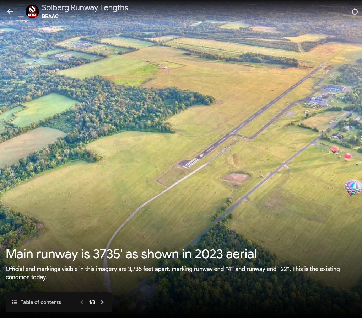Click the main runway caption headline
This screenshot has width=362, height=318.
tap(131, 254)
